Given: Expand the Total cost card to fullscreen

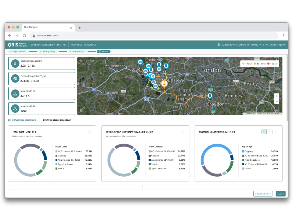Looking at the screenshot, I should point(89,132).
